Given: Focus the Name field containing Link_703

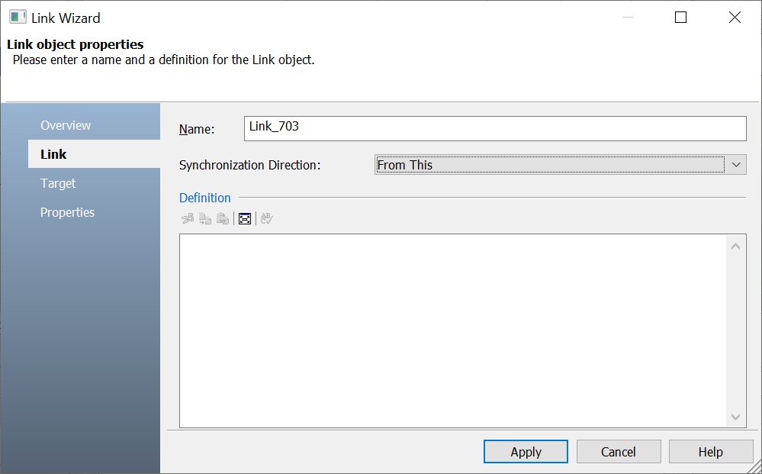Looking at the screenshot, I should (x=495, y=128).
